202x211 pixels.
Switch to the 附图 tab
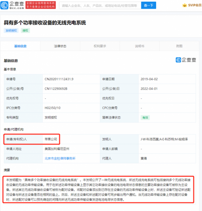click(x=179, y=46)
